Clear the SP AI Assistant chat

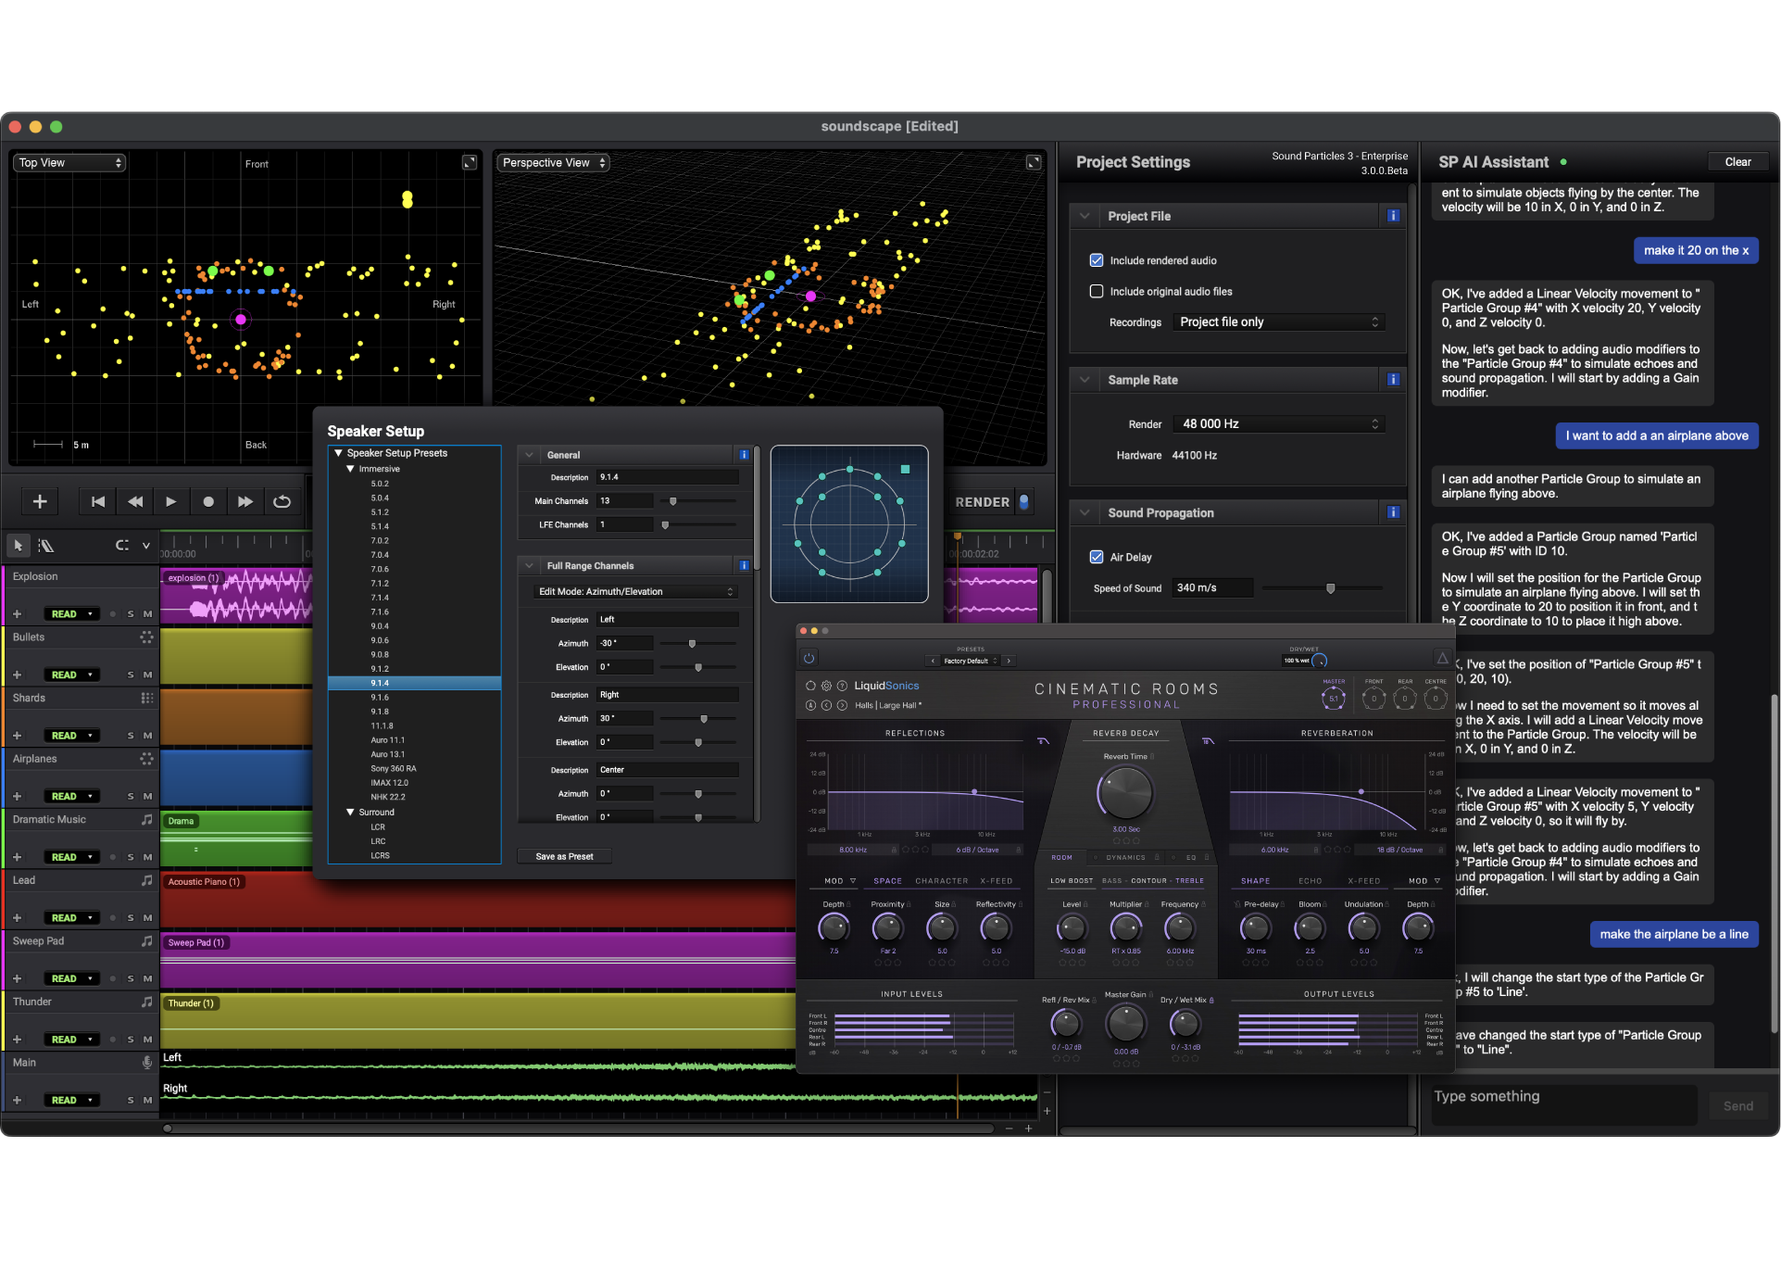1737,161
